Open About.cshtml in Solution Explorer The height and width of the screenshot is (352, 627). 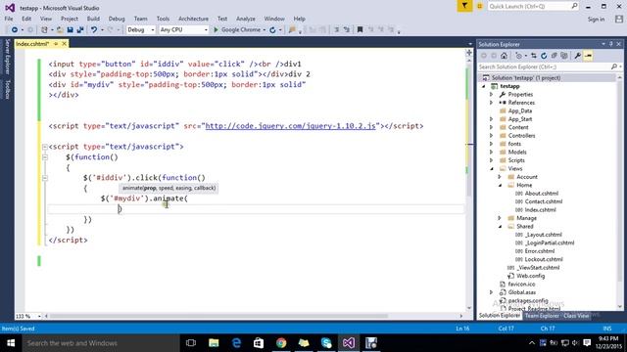542,194
